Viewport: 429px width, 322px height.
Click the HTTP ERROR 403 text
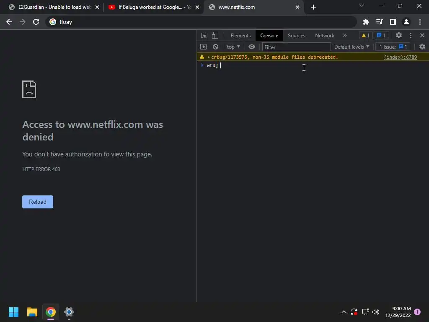click(x=41, y=169)
